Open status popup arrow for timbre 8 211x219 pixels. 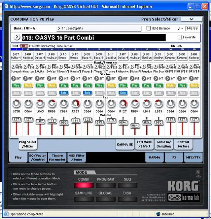coord(96,79)
